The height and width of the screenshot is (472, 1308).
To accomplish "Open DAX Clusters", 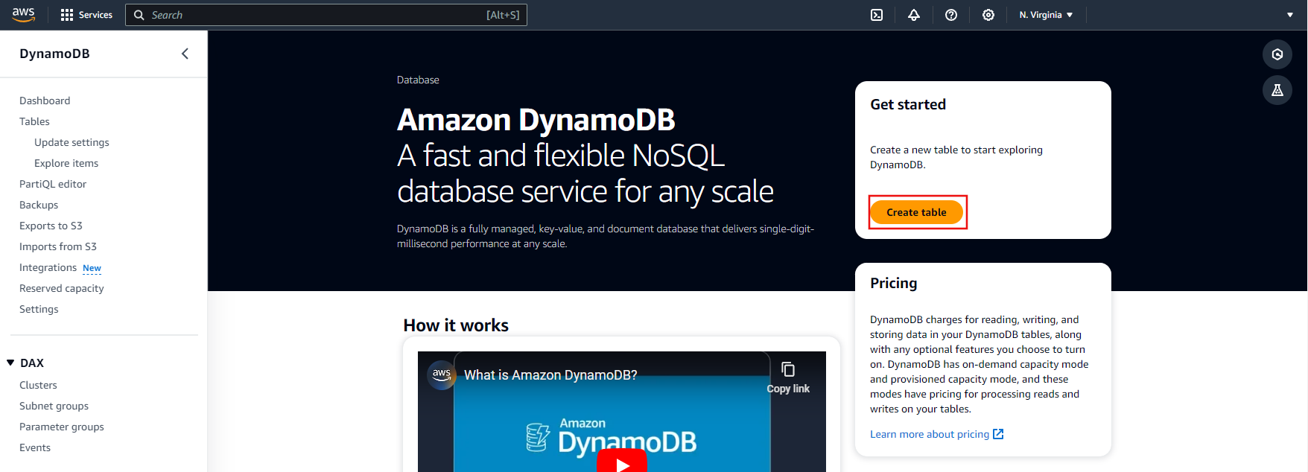I will click(38, 385).
